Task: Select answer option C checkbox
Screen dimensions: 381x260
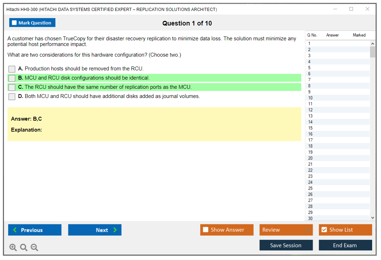Action: point(12,87)
